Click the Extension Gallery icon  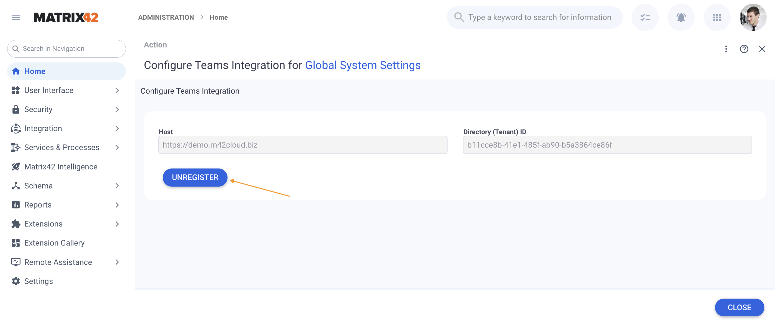(16, 243)
